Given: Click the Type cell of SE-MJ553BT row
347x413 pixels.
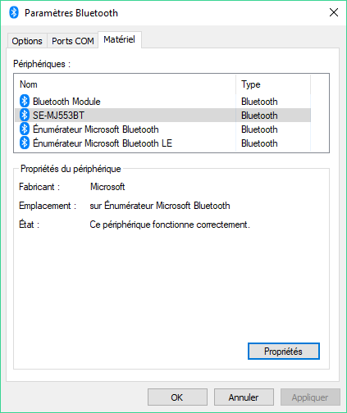Looking at the screenshot, I should [259, 116].
